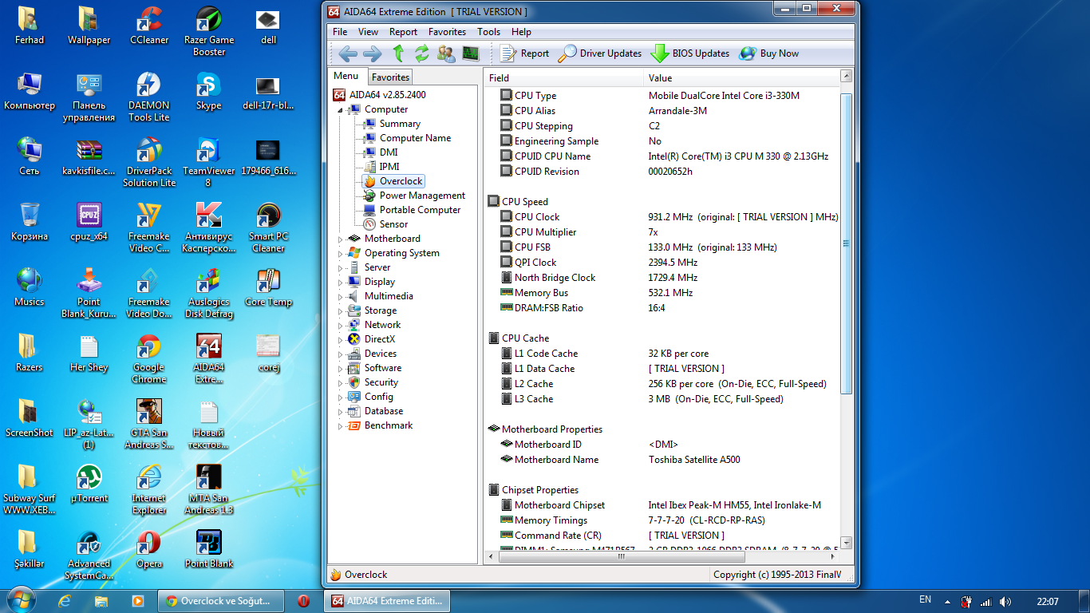
Task: Select Computer Name in the tree
Action: pyautogui.click(x=415, y=138)
